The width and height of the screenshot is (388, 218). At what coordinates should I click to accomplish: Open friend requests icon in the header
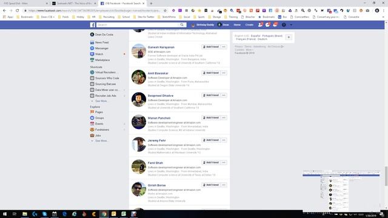pos(260,25)
